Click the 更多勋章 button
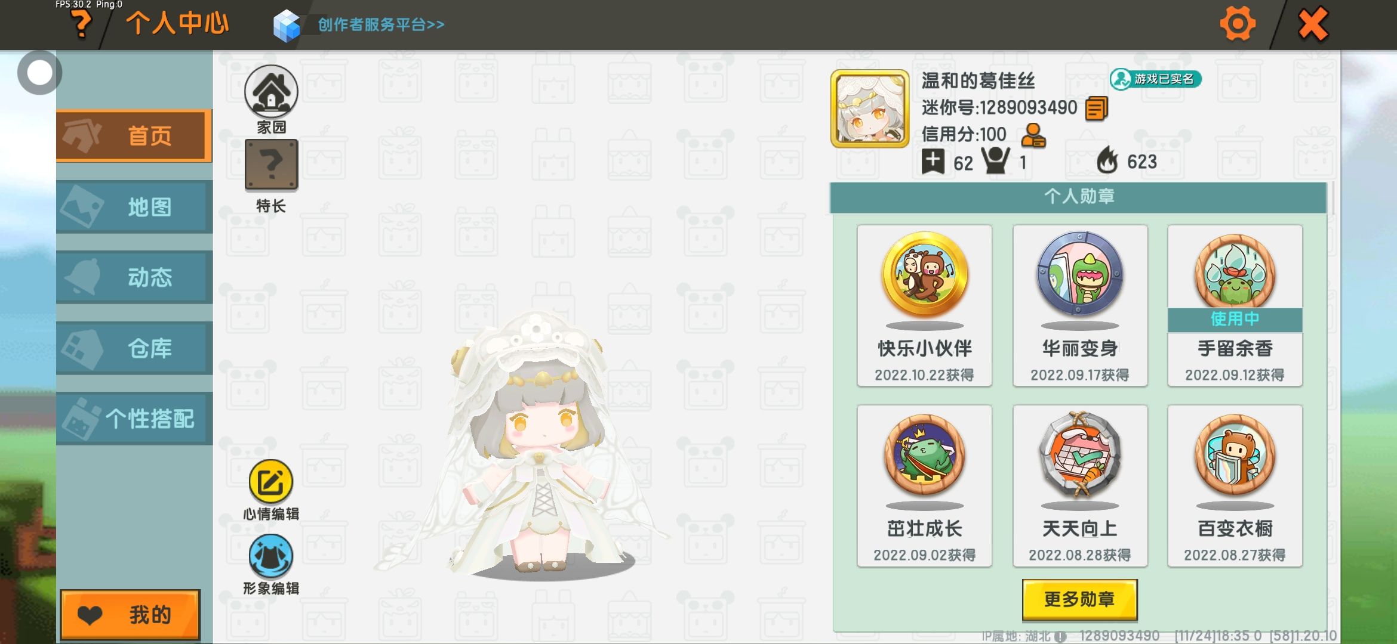Image resolution: width=1397 pixels, height=644 pixels. click(1079, 599)
